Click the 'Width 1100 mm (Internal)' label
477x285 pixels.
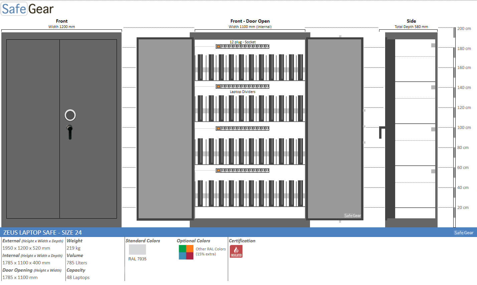click(x=250, y=27)
